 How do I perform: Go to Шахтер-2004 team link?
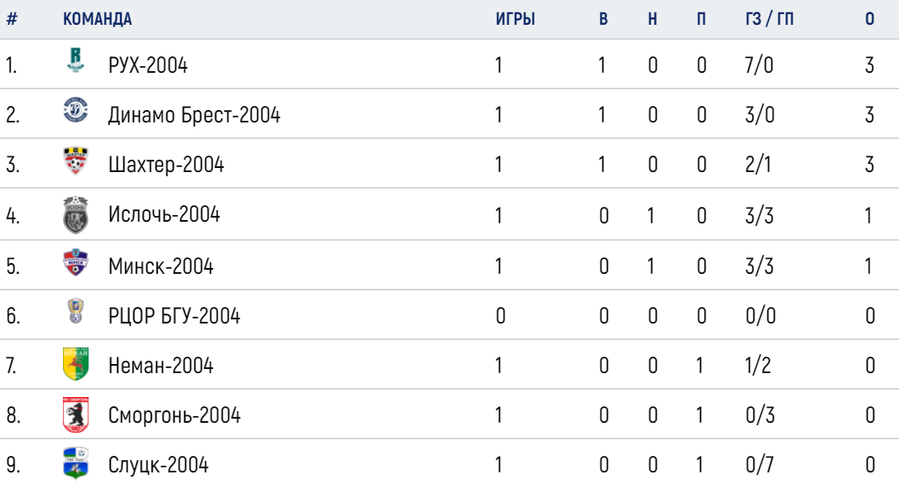click(166, 165)
